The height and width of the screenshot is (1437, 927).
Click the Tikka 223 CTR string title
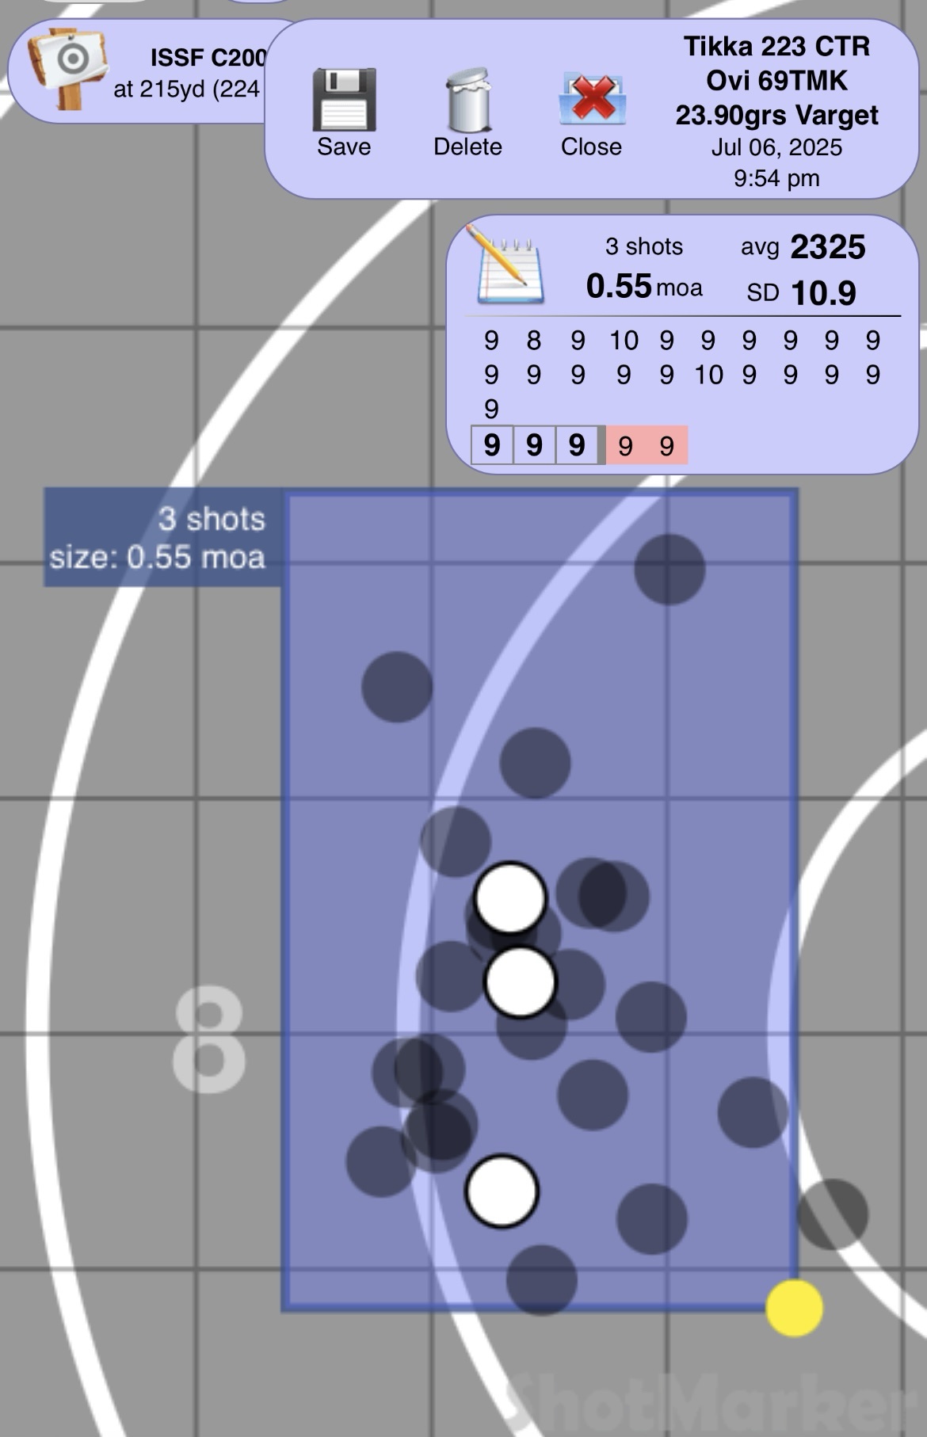(x=776, y=46)
